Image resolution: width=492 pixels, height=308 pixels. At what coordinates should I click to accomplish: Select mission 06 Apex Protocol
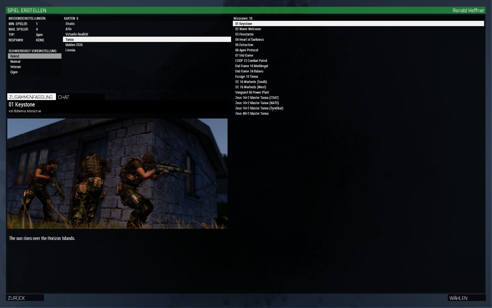[358, 50]
